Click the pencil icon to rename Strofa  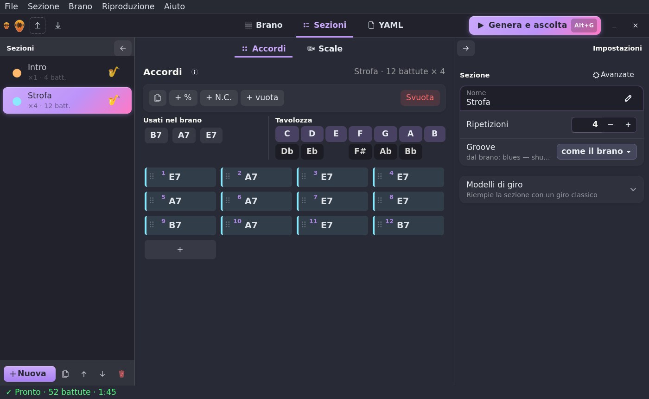click(628, 98)
